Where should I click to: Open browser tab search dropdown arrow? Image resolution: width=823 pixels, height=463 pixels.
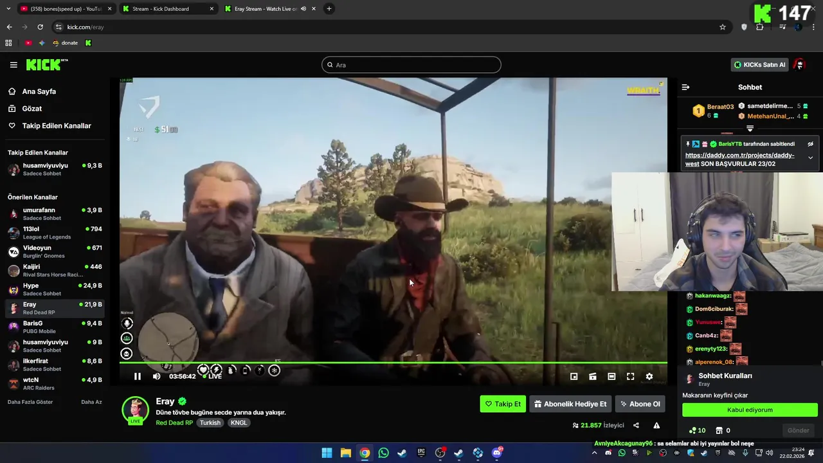[x=9, y=9]
